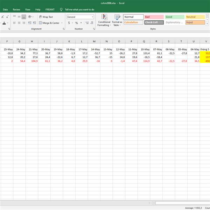Open the General number format dropdown
210x210 pixels.
80,17
